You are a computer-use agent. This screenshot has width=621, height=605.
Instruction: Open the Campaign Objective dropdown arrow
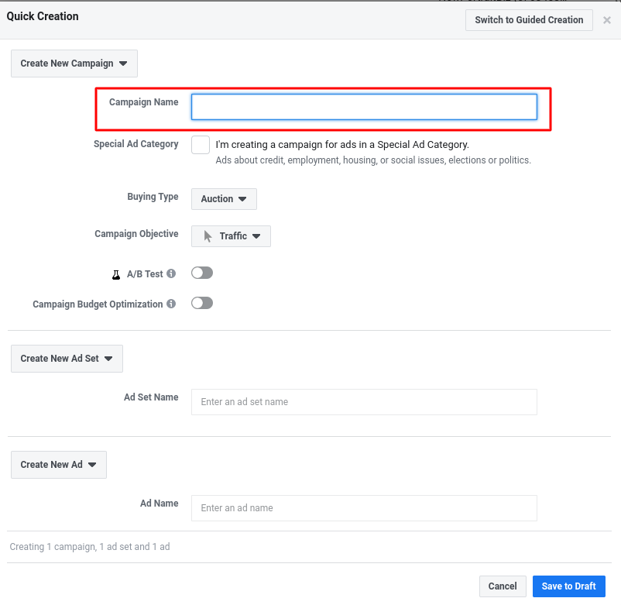(x=256, y=236)
